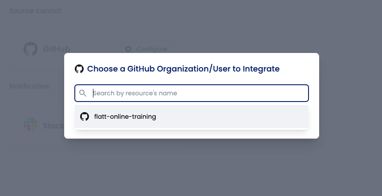Click empty white area below the results list
Viewport: 382px width, 196px height.
tap(192, 134)
